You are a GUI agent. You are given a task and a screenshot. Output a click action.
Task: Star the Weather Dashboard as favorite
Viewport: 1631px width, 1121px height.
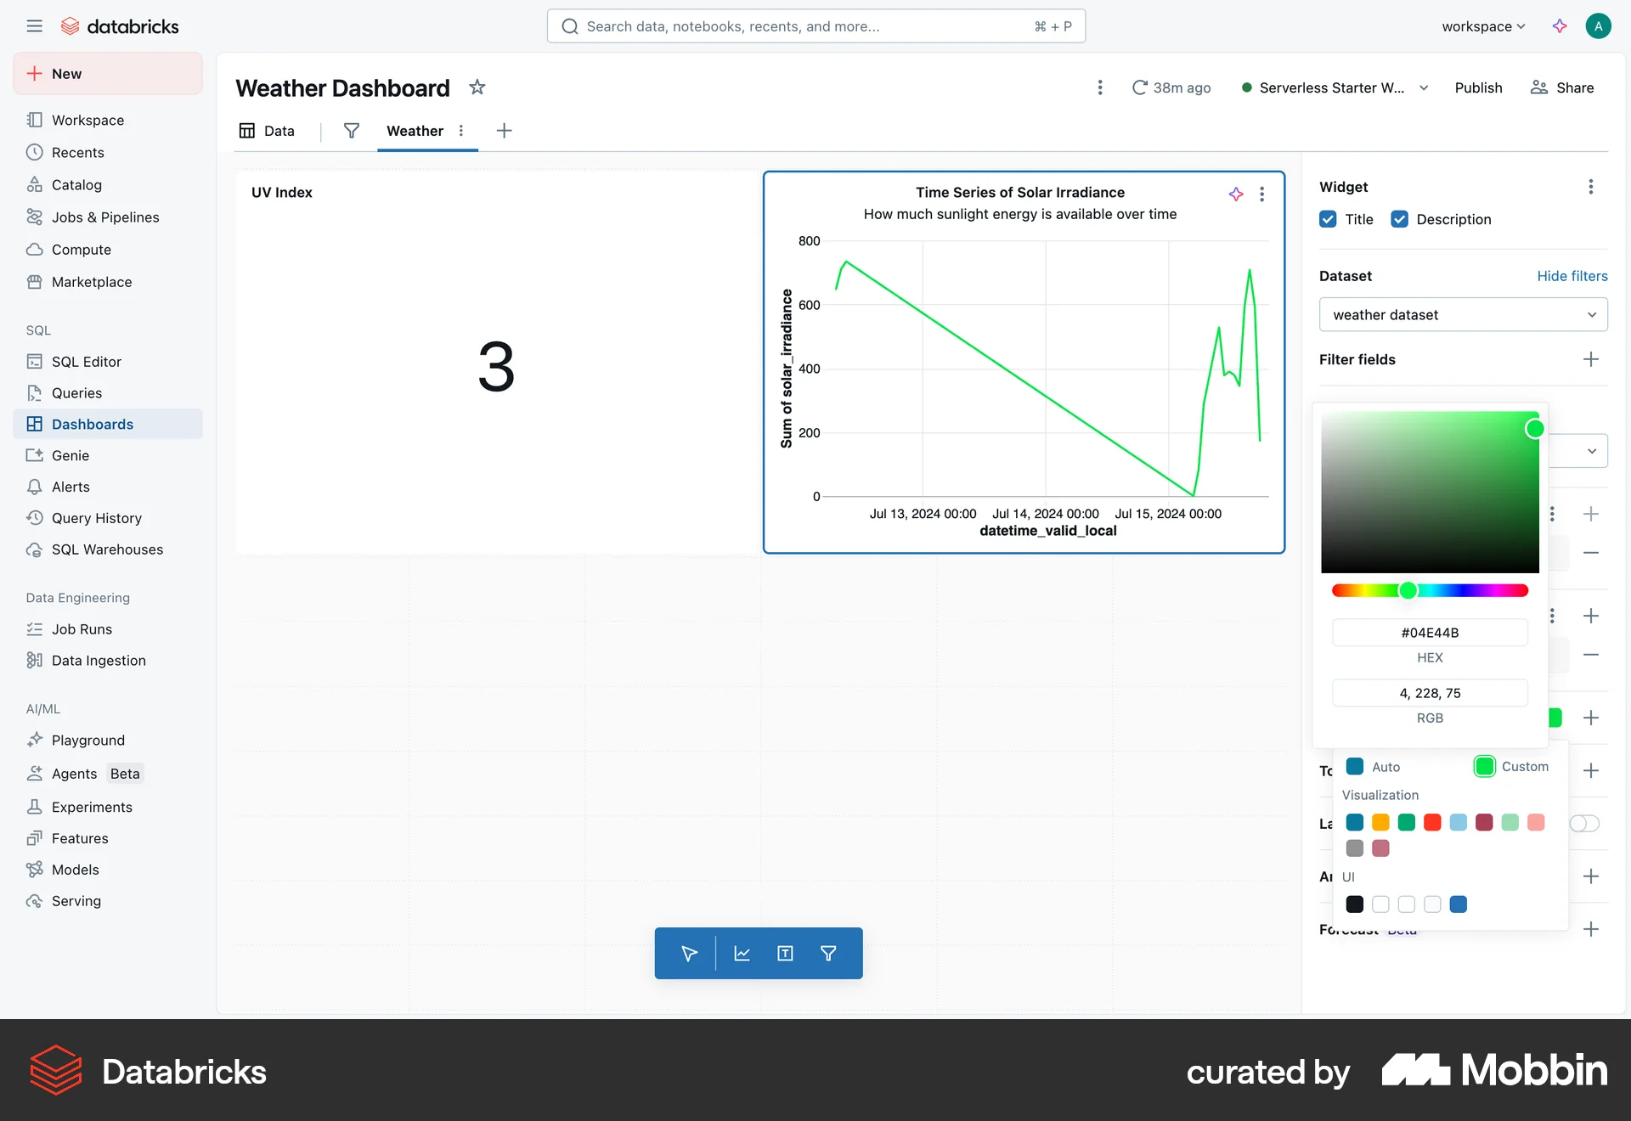pyautogui.click(x=477, y=87)
